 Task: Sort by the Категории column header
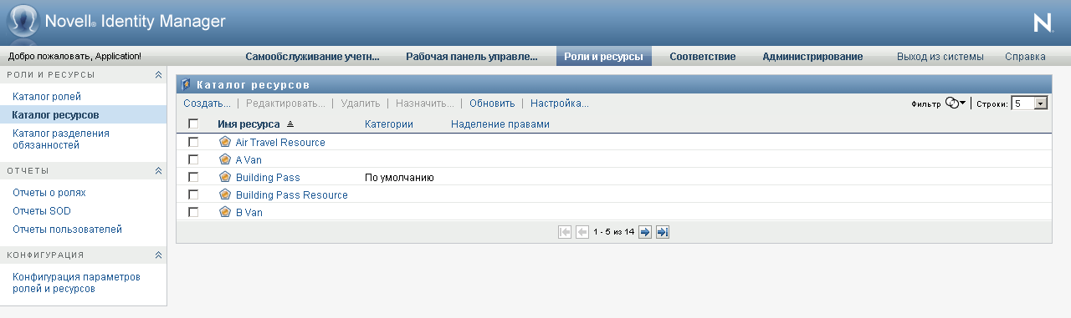(389, 124)
